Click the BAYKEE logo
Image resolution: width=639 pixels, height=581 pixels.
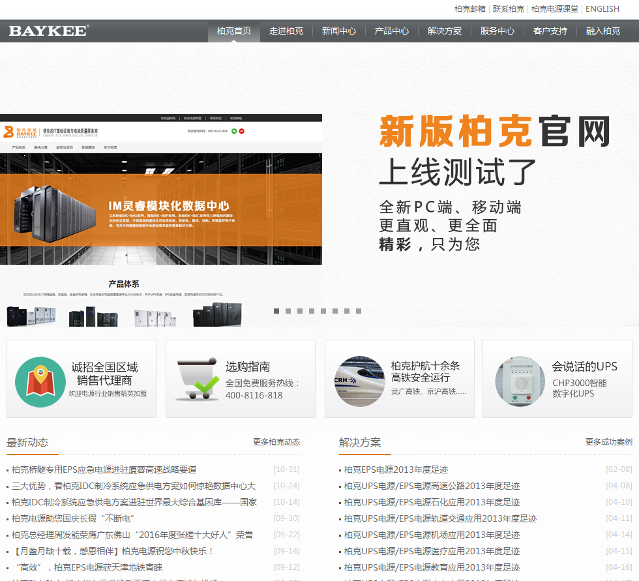(48, 31)
